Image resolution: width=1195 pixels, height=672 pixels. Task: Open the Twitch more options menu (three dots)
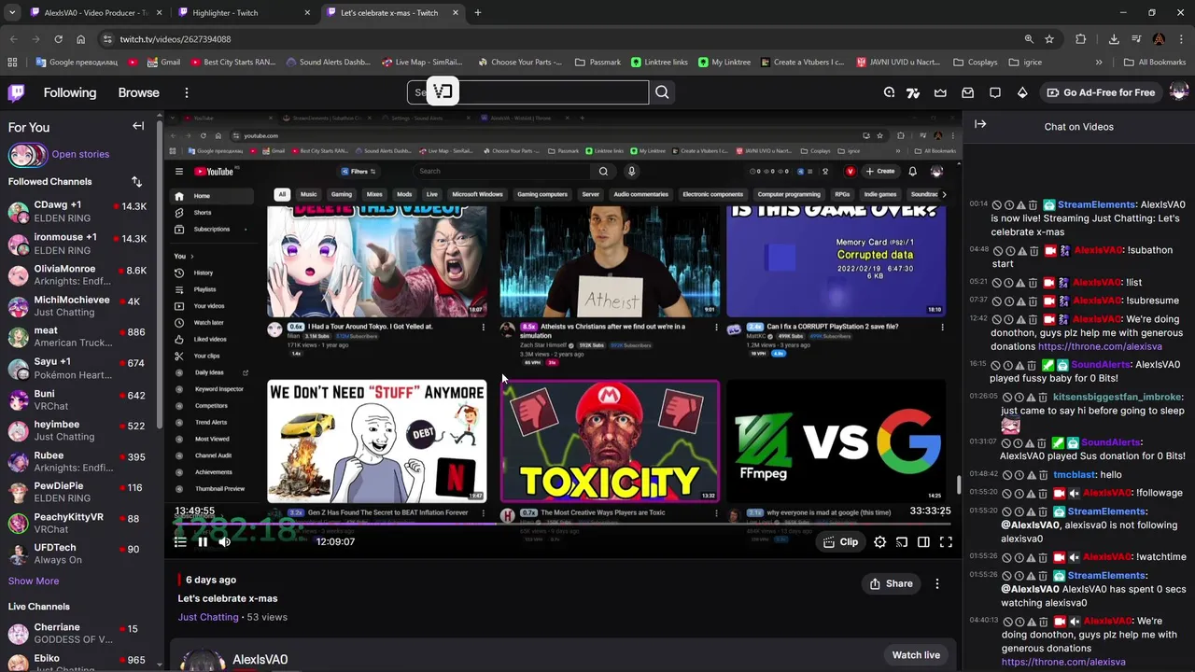187,92
